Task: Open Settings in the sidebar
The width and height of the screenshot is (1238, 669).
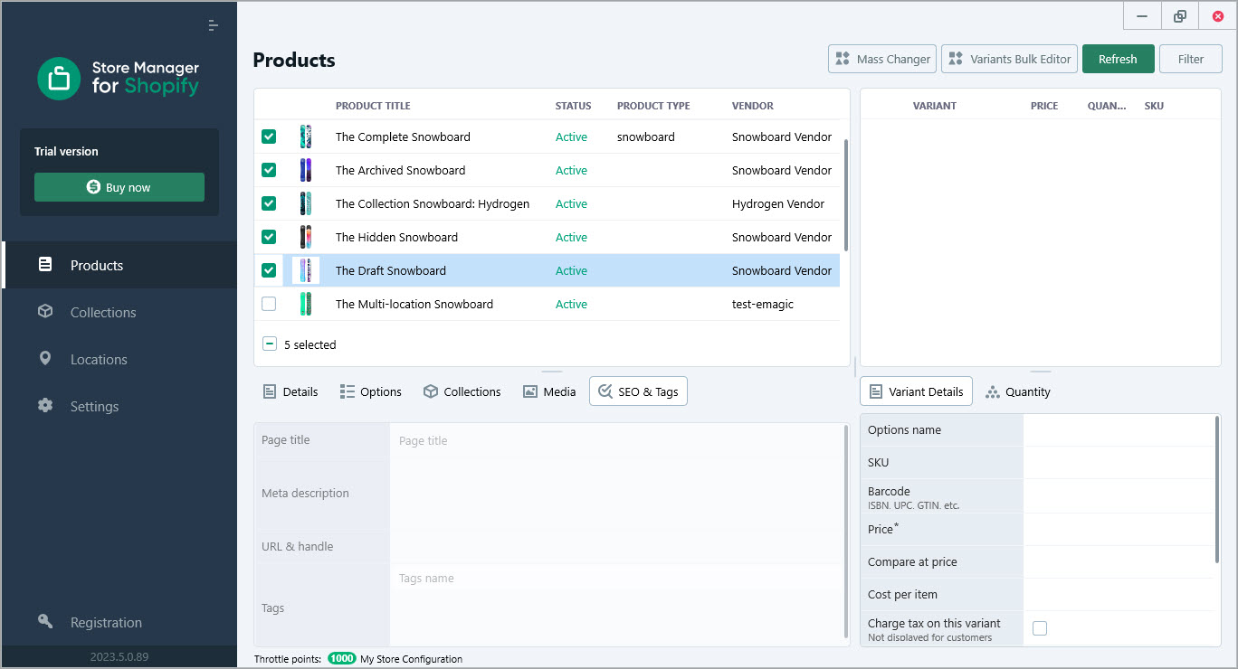Action: pyautogui.click(x=119, y=406)
